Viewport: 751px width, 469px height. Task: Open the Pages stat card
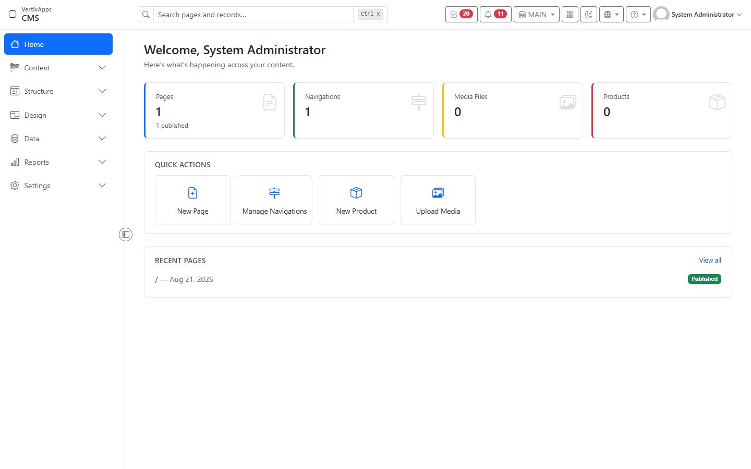[214, 110]
